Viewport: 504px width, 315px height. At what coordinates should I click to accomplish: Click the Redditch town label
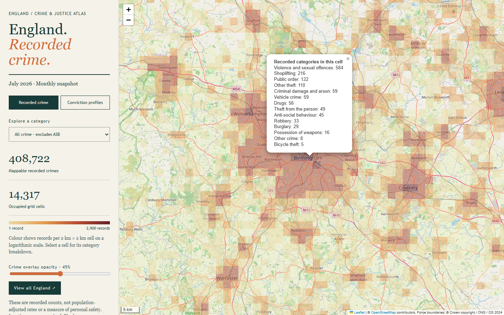pos(298,231)
